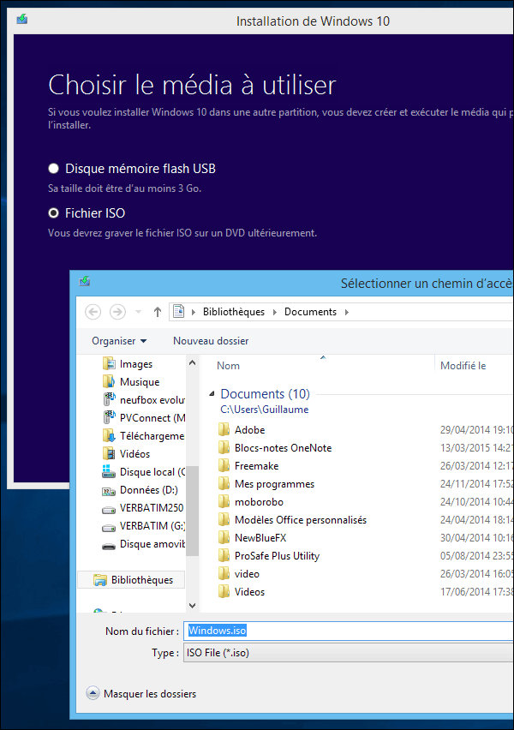The width and height of the screenshot is (514, 730).
Task: Click the Nouveau dossier button
Action: point(211,341)
